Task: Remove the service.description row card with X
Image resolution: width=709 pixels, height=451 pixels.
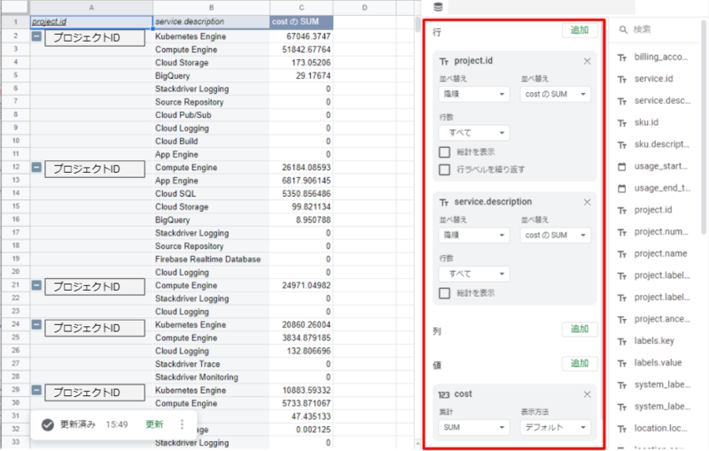Action: (x=587, y=202)
